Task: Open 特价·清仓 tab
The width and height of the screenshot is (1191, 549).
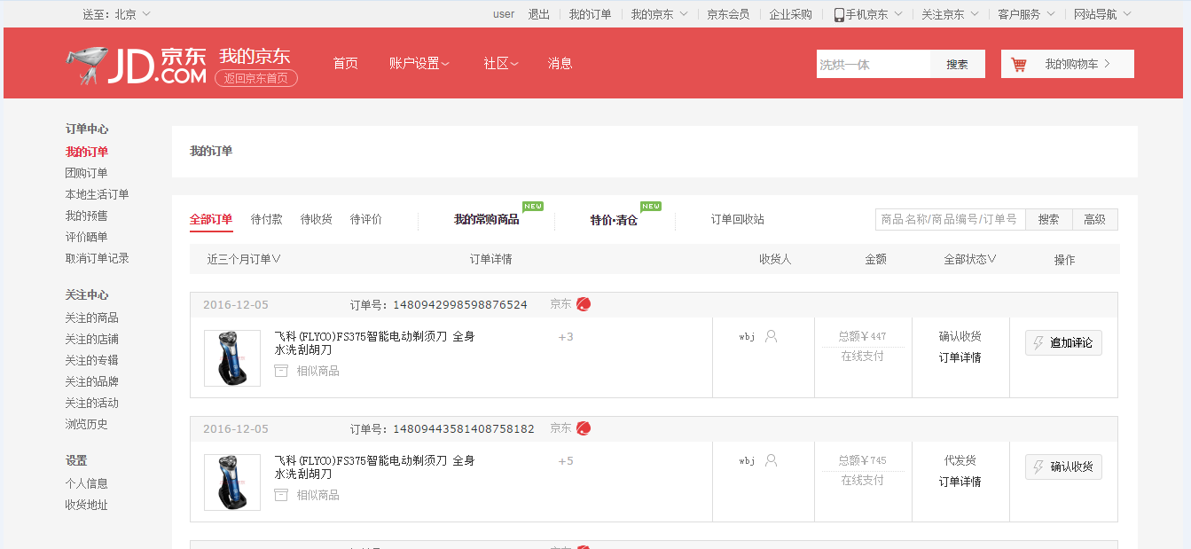Action: point(614,219)
